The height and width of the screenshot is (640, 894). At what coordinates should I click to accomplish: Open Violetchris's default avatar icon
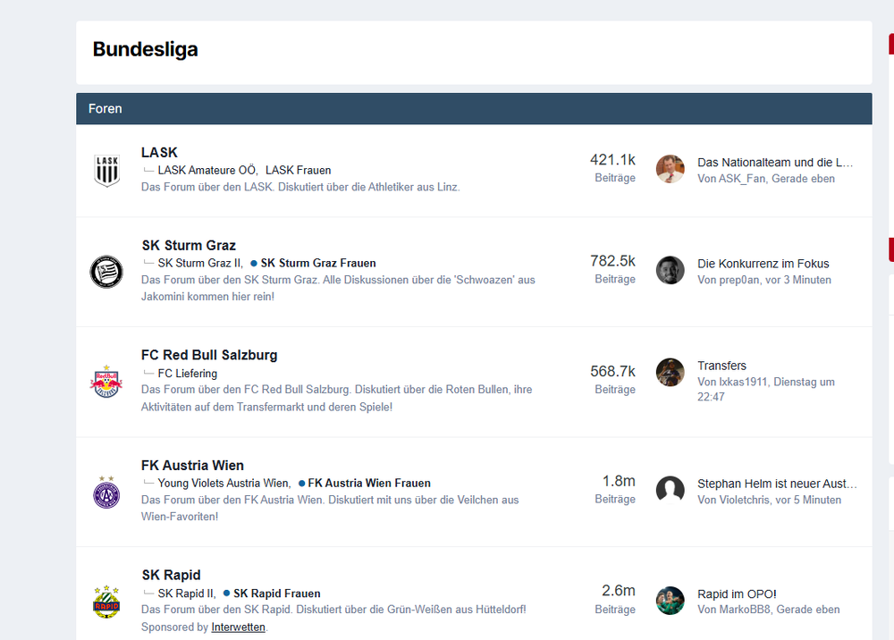coord(670,490)
